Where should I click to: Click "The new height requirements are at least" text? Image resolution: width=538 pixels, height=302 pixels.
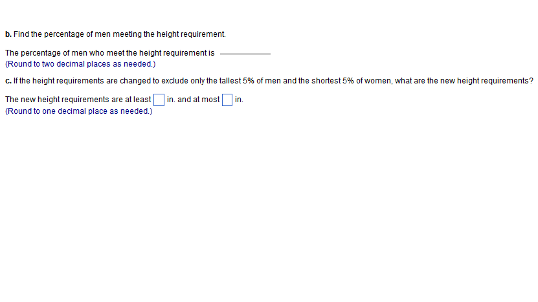(x=78, y=100)
